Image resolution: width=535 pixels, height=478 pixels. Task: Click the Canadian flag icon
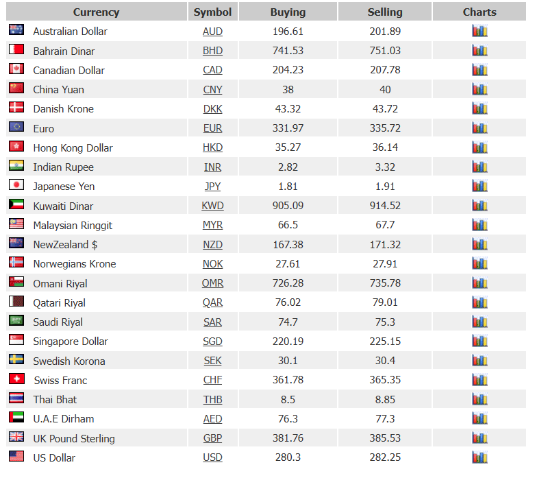[16, 69]
